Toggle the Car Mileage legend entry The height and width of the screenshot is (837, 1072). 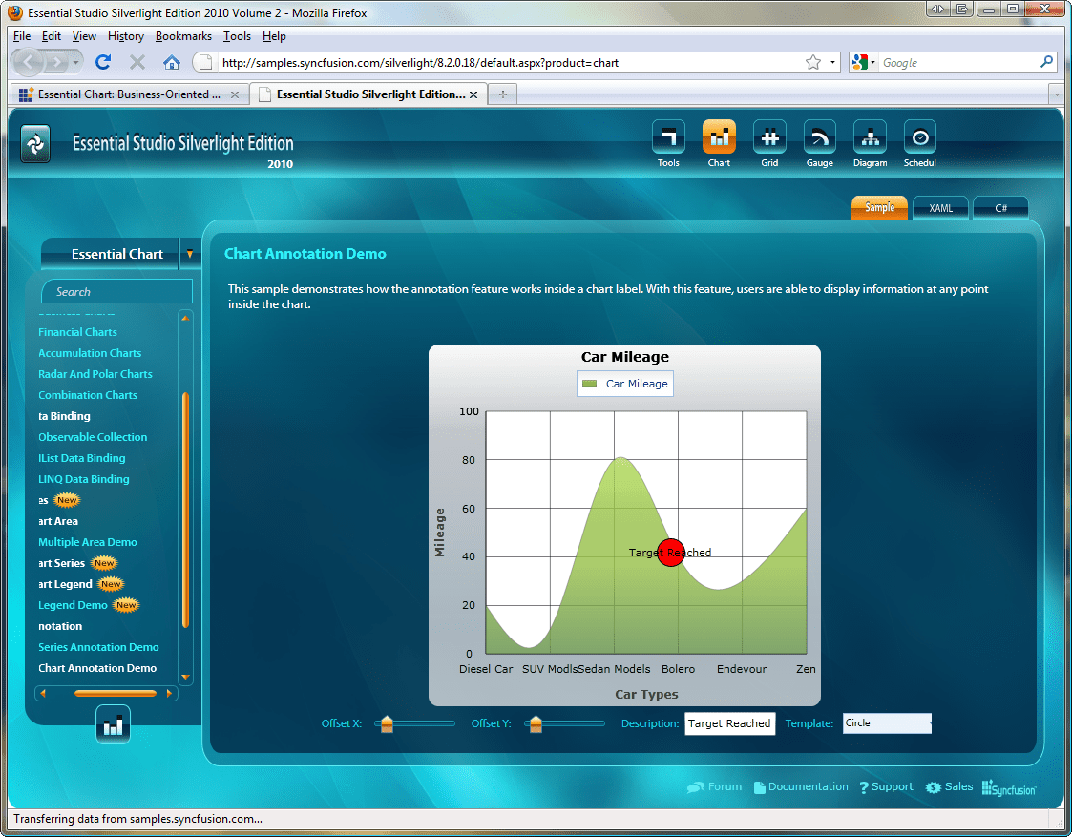coord(624,383)
